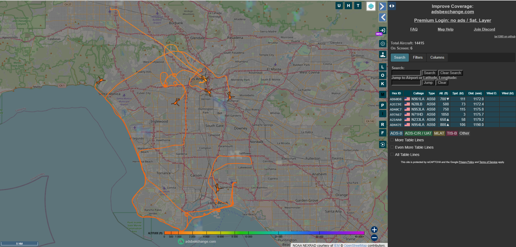Click the ADS-B legend swatch

tap(396, 133)
